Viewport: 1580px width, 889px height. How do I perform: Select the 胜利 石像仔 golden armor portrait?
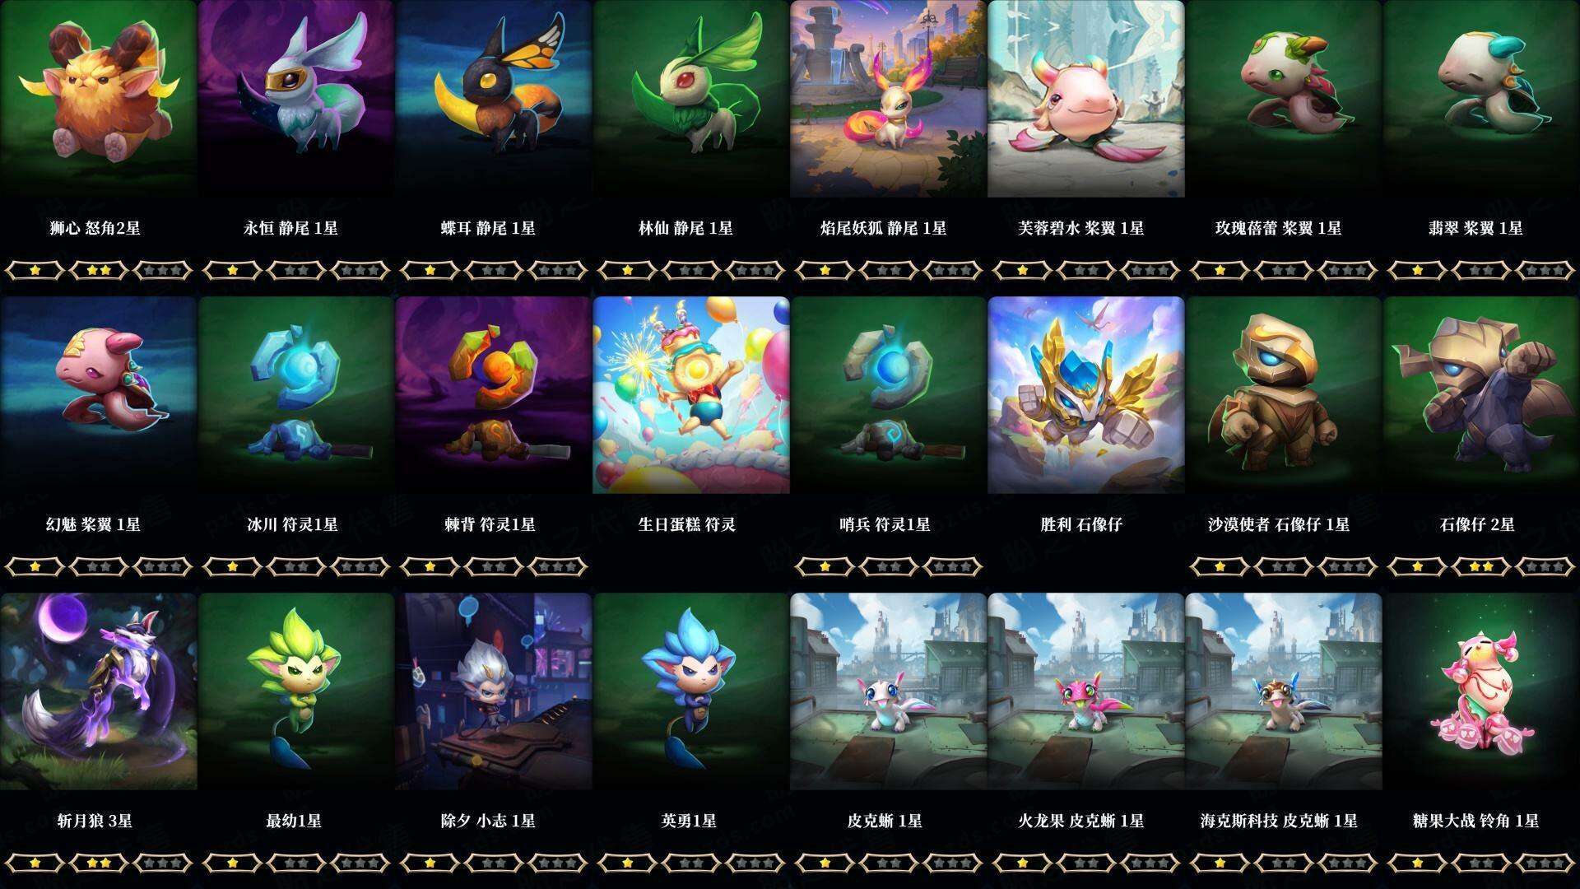tap(1085, 395)
